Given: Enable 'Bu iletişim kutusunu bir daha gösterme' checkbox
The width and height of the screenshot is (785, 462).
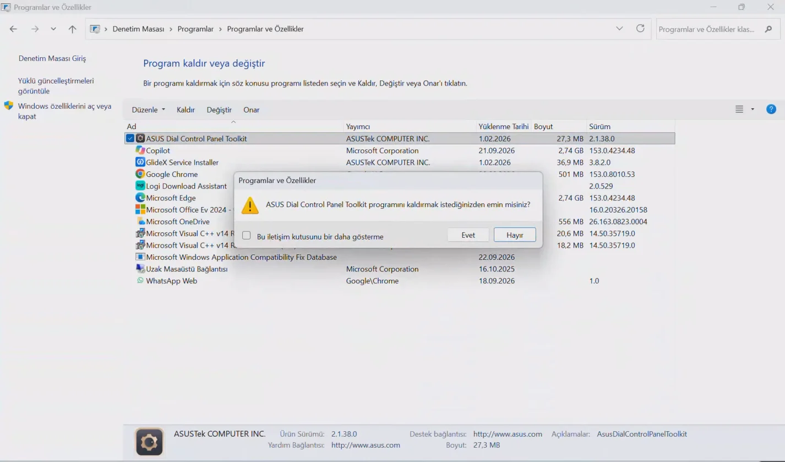Looking at the screenshot, I should tap(247, 236).
